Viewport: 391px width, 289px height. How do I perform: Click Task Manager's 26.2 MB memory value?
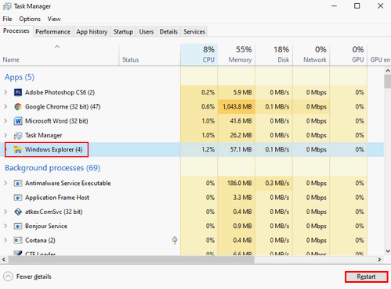[241, 135]
